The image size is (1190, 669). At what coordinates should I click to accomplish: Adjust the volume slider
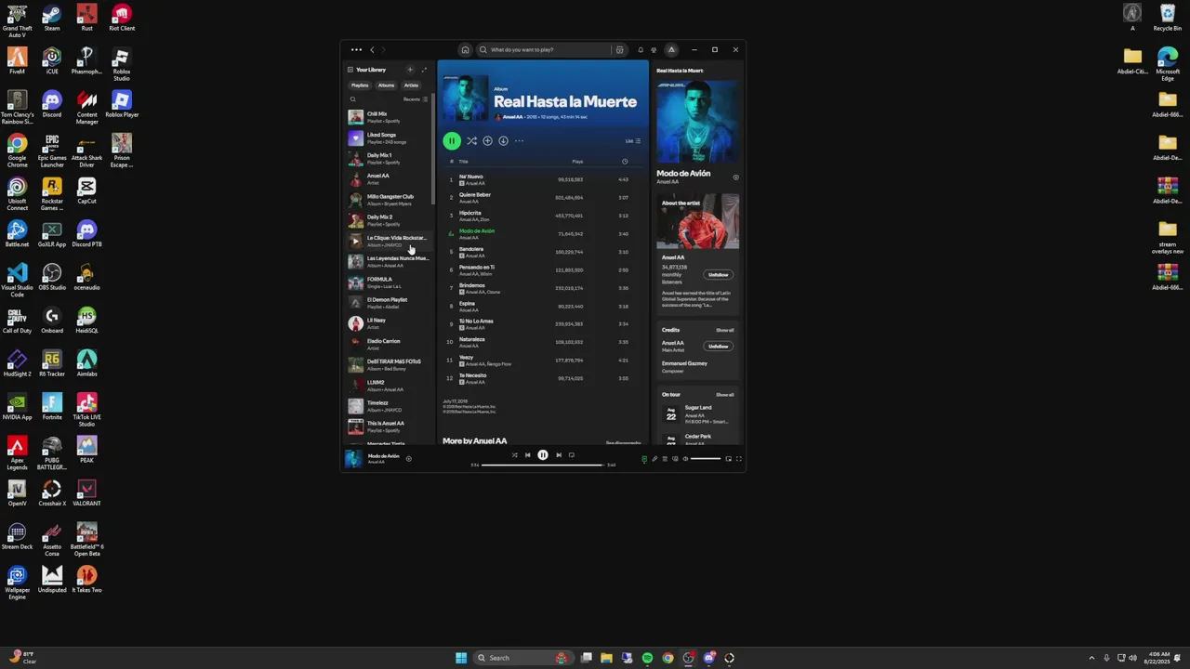[x=706, y=459]
